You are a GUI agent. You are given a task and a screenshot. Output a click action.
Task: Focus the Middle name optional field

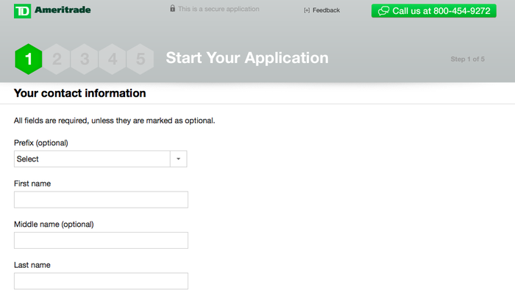[x=102, y=240]
